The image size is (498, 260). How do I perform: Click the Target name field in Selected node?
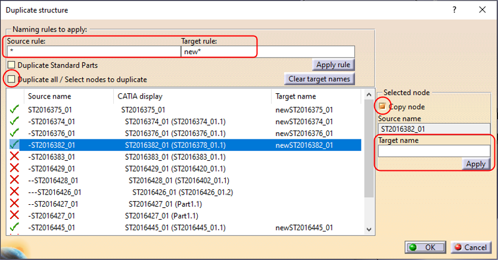coord(433,151)
